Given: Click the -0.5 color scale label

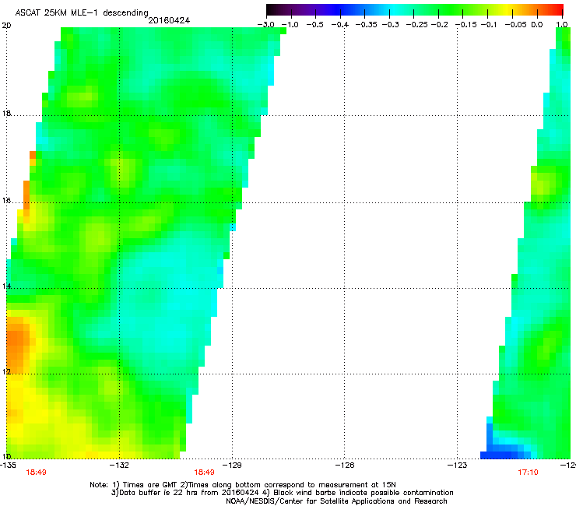Looking at the screenshot, I should (314, 25).
